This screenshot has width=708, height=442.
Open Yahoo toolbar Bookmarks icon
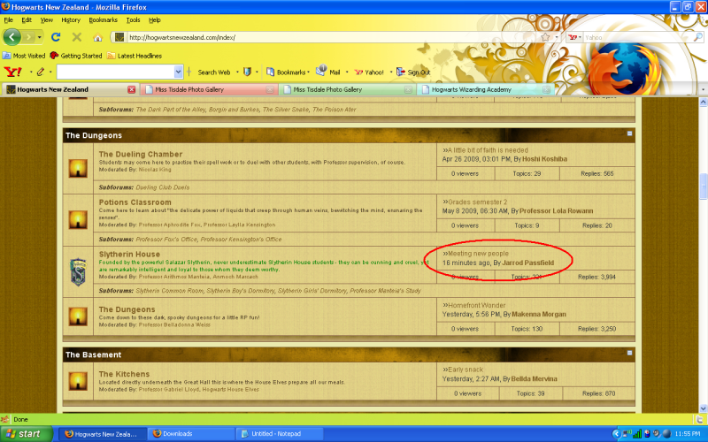[x=270, y=72]
